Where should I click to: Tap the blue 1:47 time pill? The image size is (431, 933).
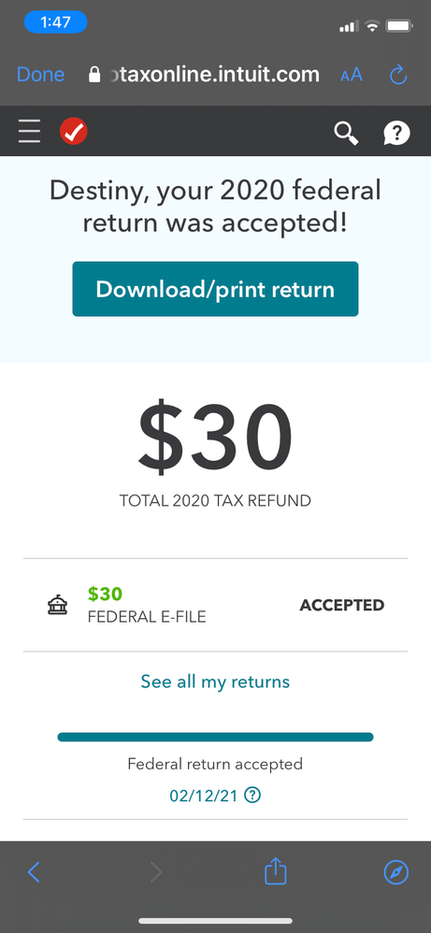(55, 22)
